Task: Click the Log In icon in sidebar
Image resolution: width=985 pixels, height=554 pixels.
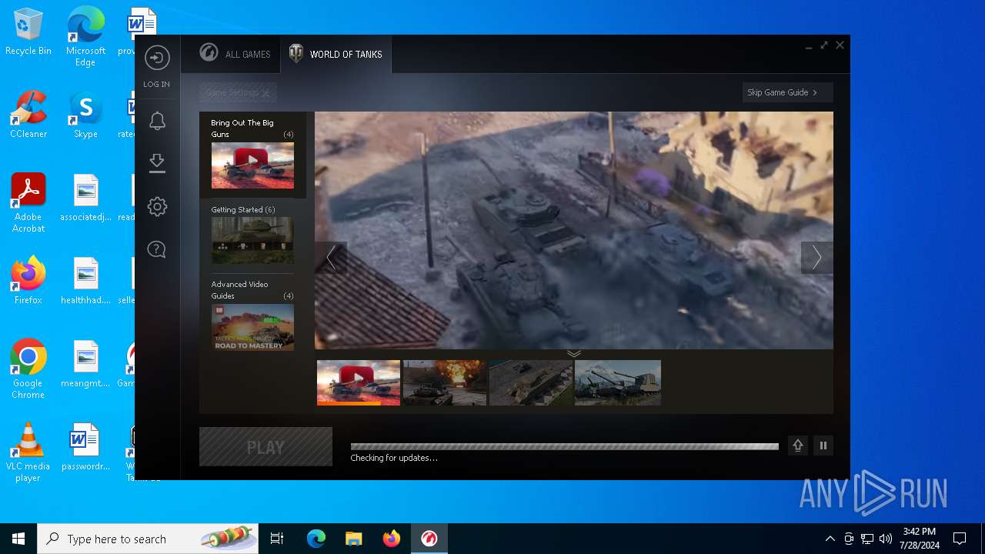Action: [157, 58]
